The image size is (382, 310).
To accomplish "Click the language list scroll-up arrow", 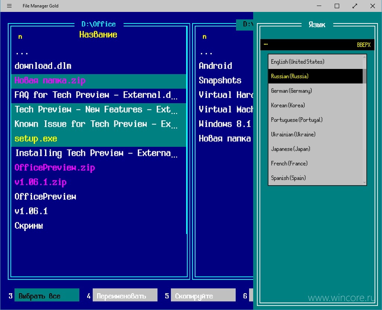I will [365, 57].
